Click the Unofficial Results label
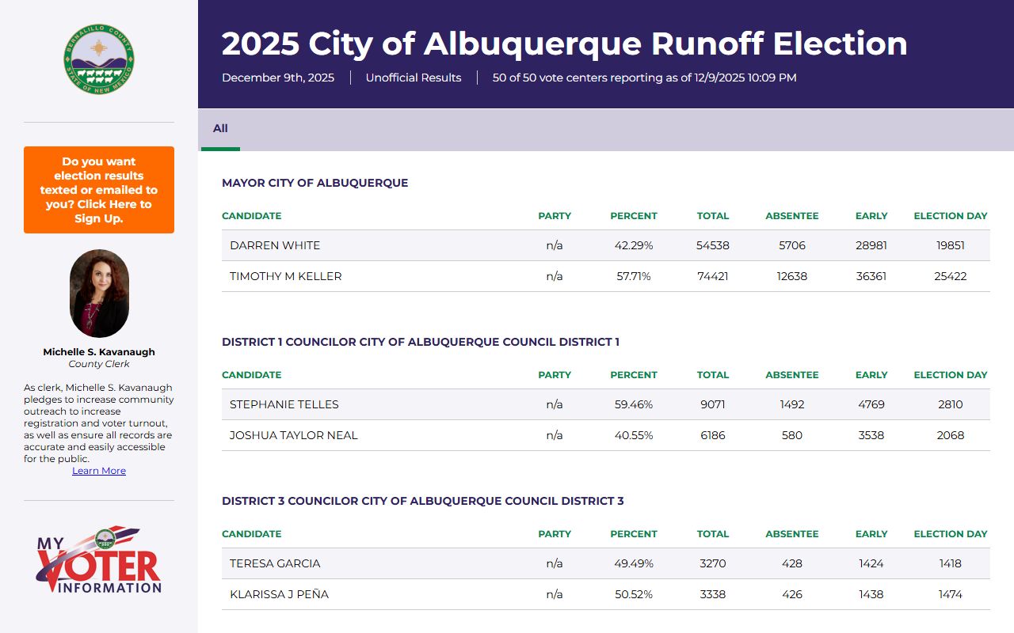The height and width of the screenshot is (633, 1014). point(414,78)
